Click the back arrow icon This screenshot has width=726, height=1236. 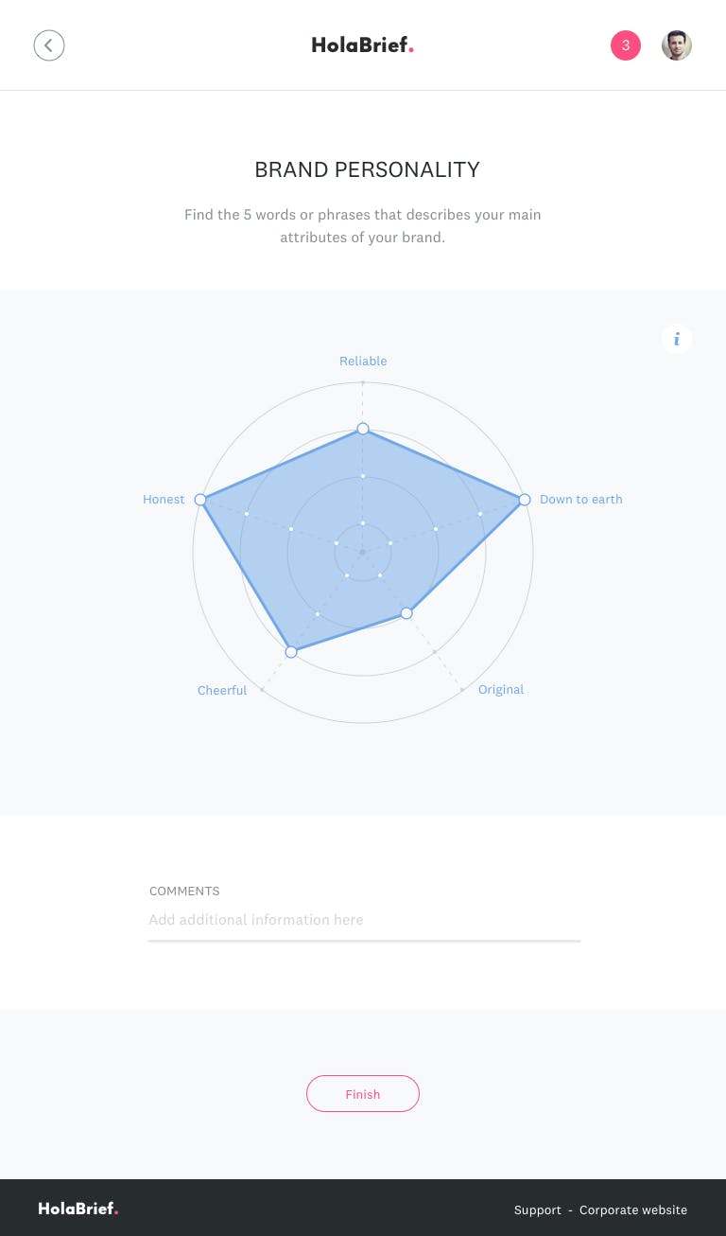(x=49, y=45)
